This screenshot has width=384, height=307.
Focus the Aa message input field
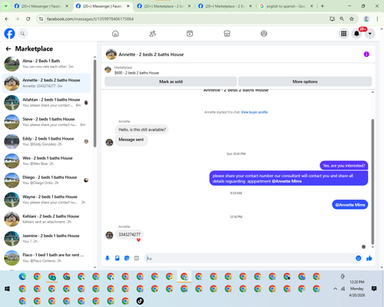click(x=250, y=258)
